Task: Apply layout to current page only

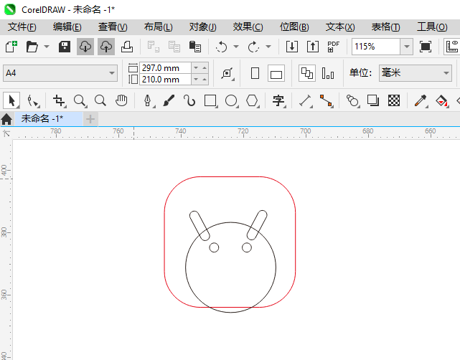Action: coord(328,73)
